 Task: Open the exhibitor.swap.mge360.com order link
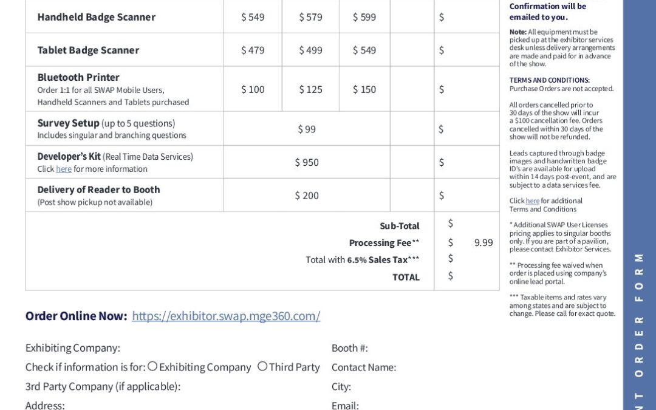(x=226, y=316)
